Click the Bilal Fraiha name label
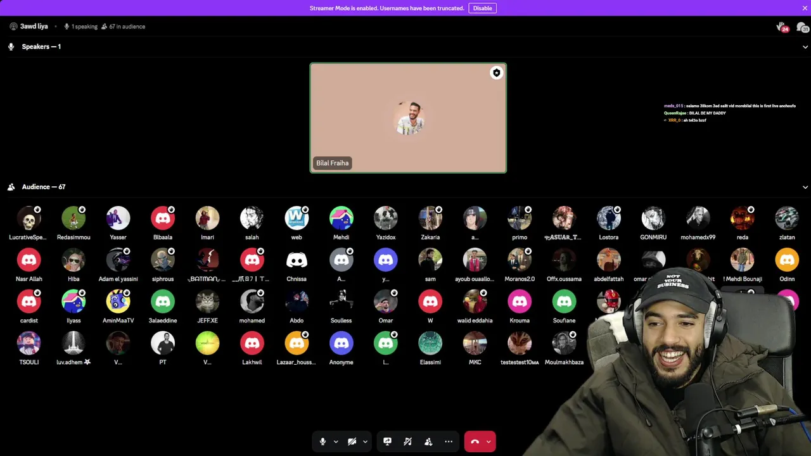The height and width of the screenshot is (456, 811). point(332,163)
